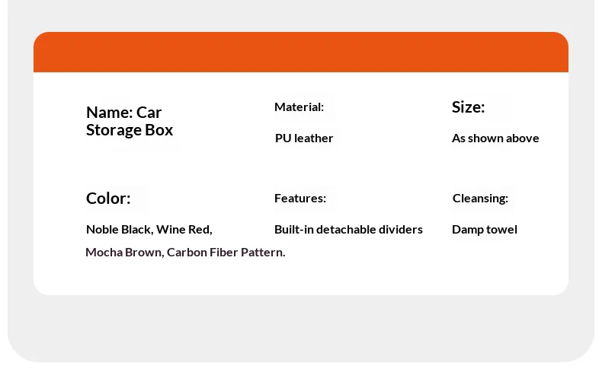Select the 'Features:' label
This screenshot has width=602, height=372.
click(300, 199)
